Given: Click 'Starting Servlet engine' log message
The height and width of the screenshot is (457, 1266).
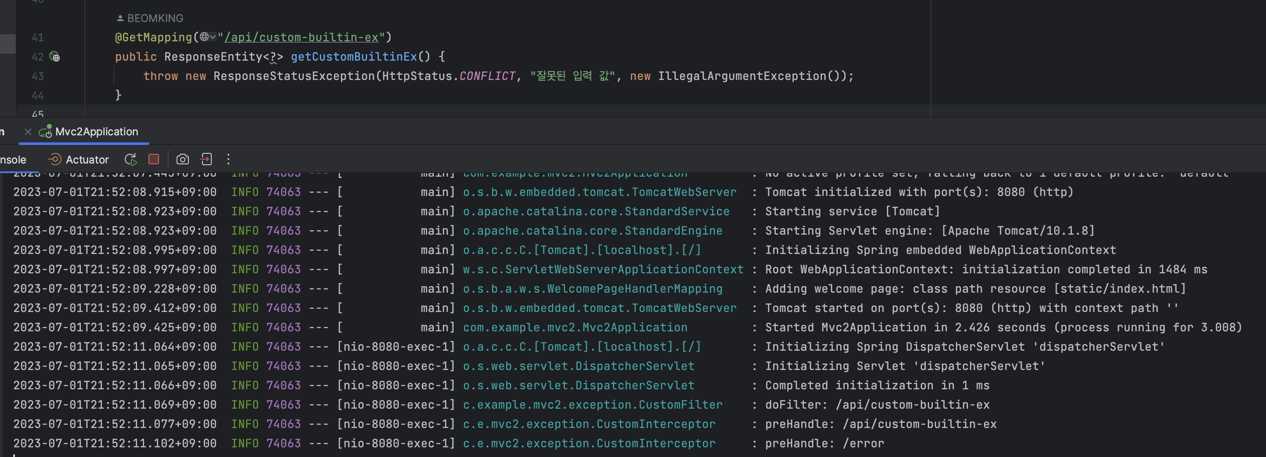Looking at the screenshot, I should [x=930, y=230].
